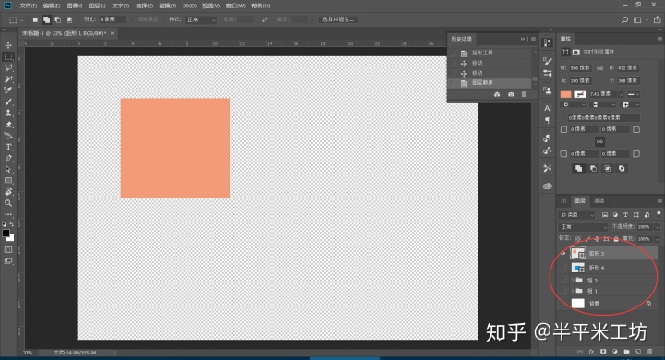Open the 样式 style dropdown in options bar
This screenshot has width=665, height=360.
click(x=201, y=19)
